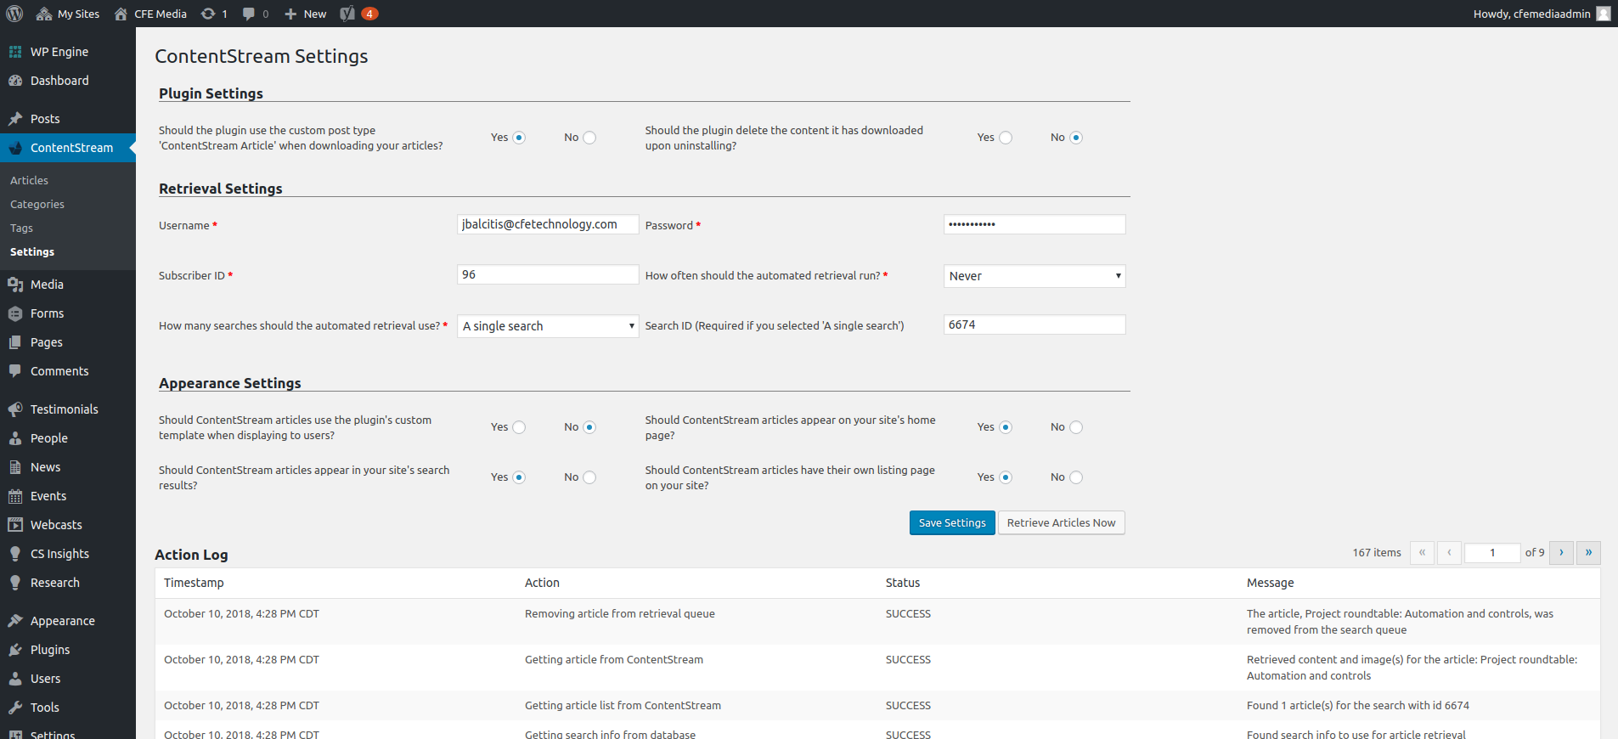
Task: Select No for using custom post type
Action: click(x=589, y=138)
